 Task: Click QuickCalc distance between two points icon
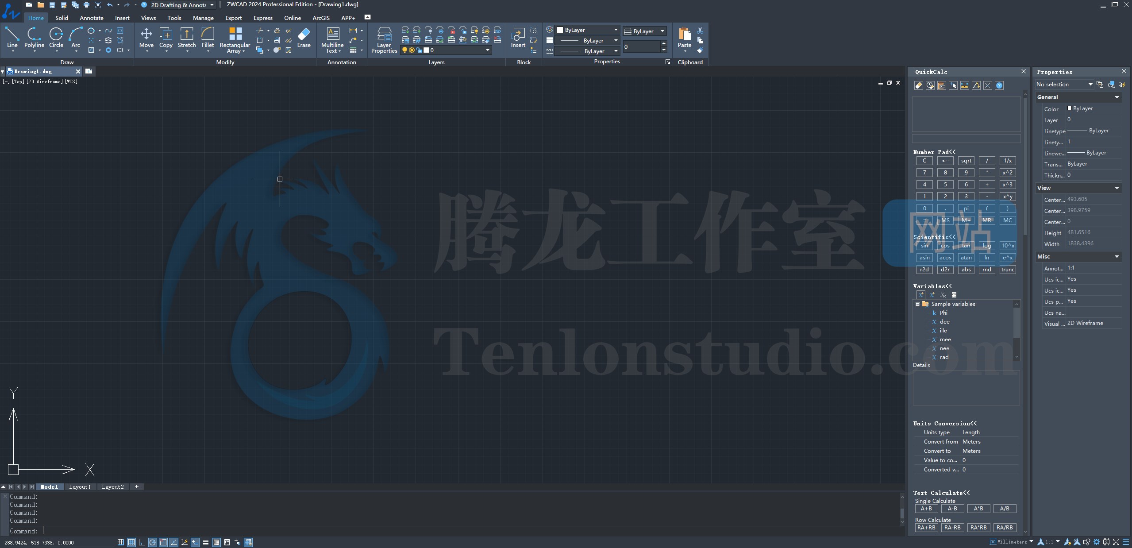click(965, 85)
